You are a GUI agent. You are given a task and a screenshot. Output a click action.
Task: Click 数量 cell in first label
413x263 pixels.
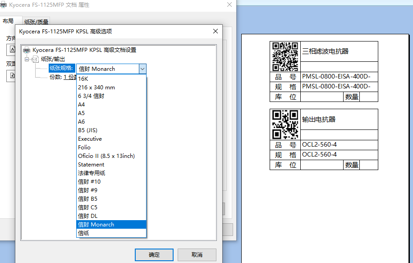pos(352,97)
